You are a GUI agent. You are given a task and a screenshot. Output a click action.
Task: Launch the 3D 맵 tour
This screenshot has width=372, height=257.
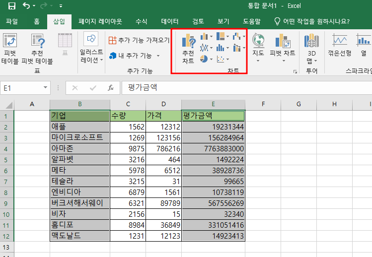[x=311, y=49]
